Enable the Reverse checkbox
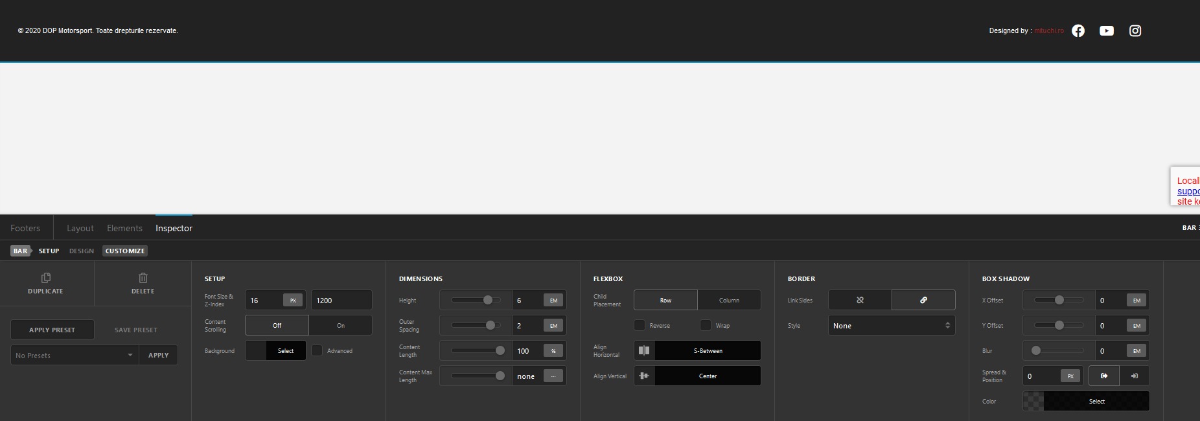 [640, 325]
